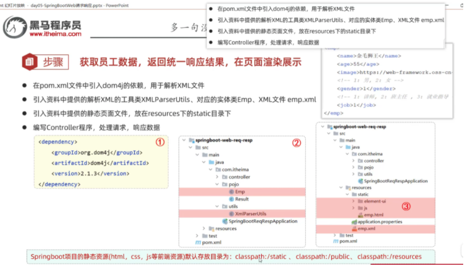
Task: Click the version 2.1.3 line
Action: (x=90, y=174)
